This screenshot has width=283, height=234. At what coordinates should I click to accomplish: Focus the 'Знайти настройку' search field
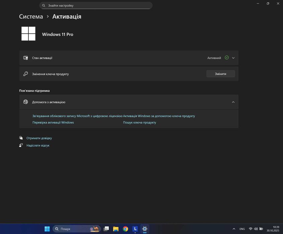(96, 5)
